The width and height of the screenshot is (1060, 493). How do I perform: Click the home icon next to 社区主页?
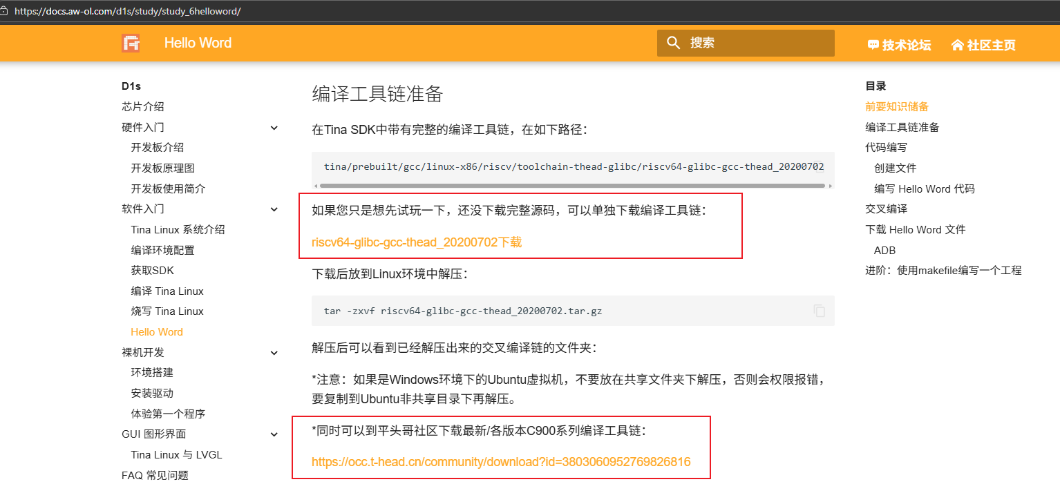click(x=957, y=44)
